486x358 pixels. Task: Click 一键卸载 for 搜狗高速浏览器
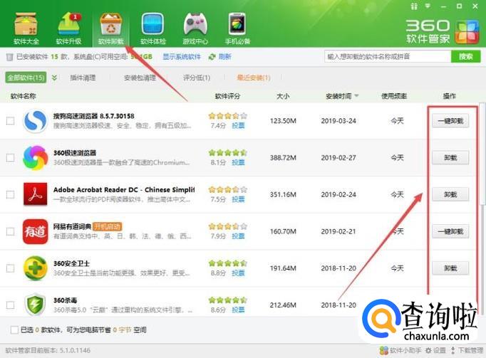[x=450, y=121]
